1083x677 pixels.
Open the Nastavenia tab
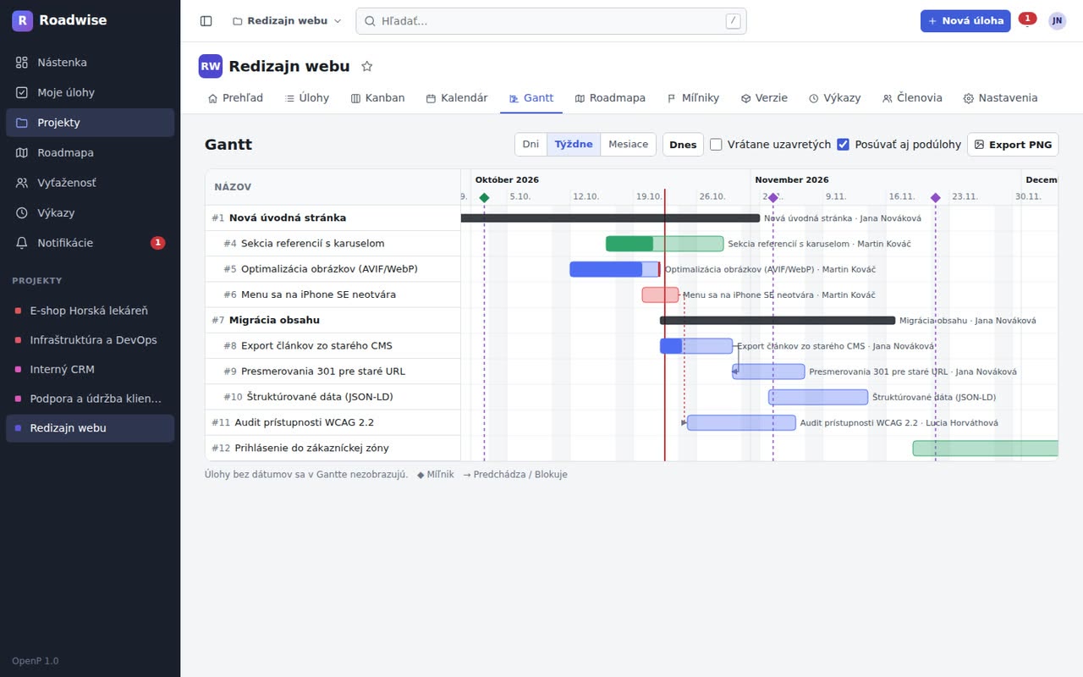(x=1000, y=98)
